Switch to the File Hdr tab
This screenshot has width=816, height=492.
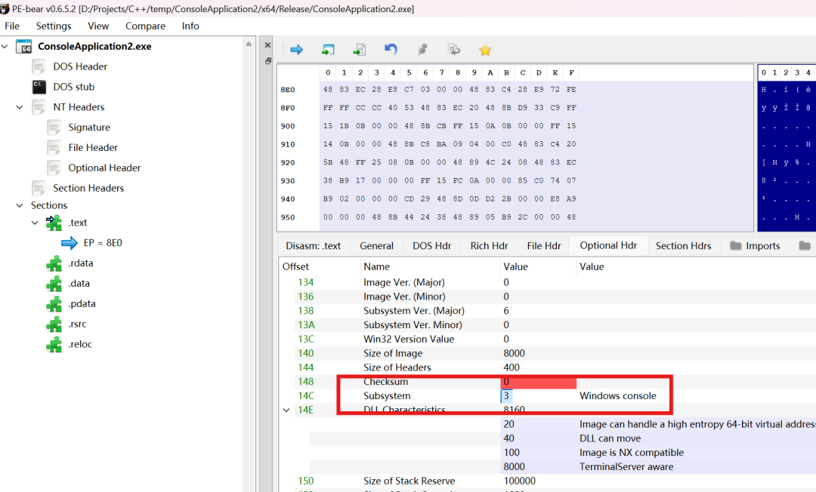coord(544,246)
